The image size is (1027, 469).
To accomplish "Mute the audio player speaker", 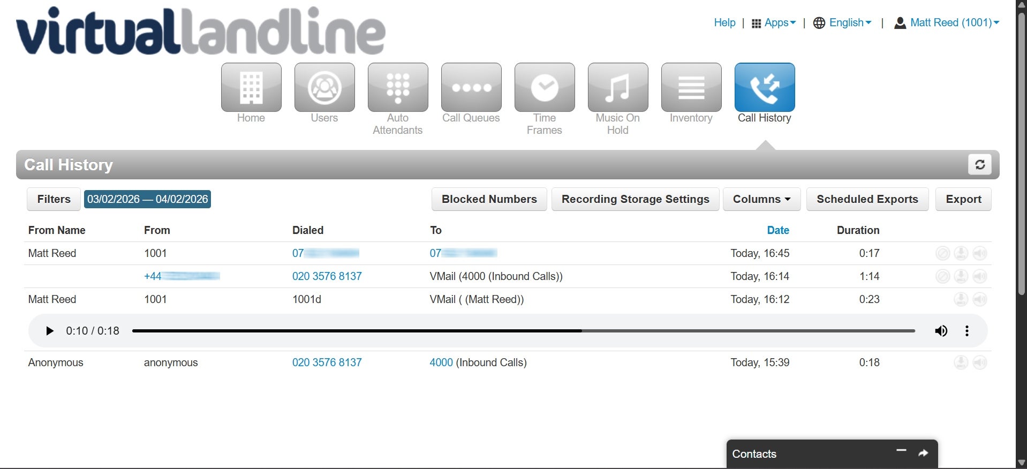I will [x=941, y=331].
